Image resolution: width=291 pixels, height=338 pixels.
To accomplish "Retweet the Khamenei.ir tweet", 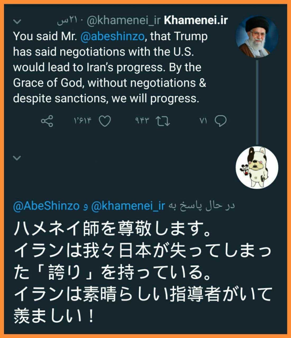I will [163, 121].
